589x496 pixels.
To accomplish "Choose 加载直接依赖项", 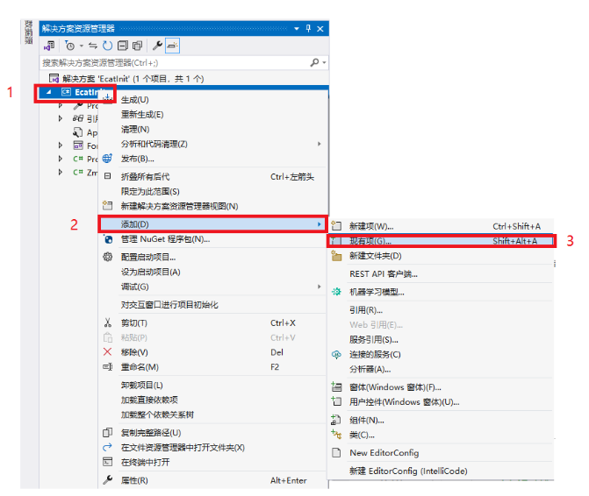I will (149, 400).
